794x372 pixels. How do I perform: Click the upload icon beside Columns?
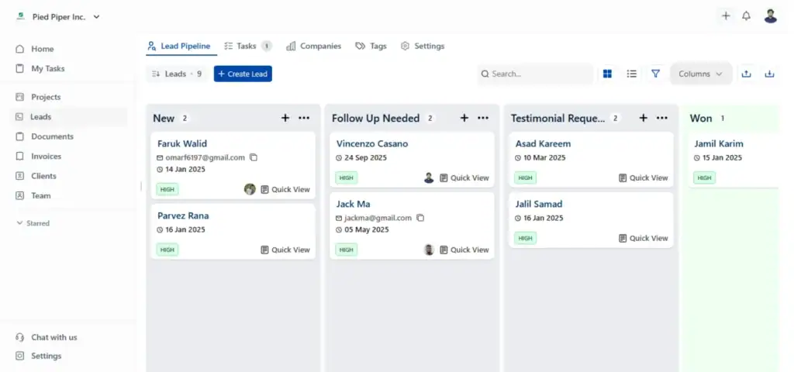(746, 74)
